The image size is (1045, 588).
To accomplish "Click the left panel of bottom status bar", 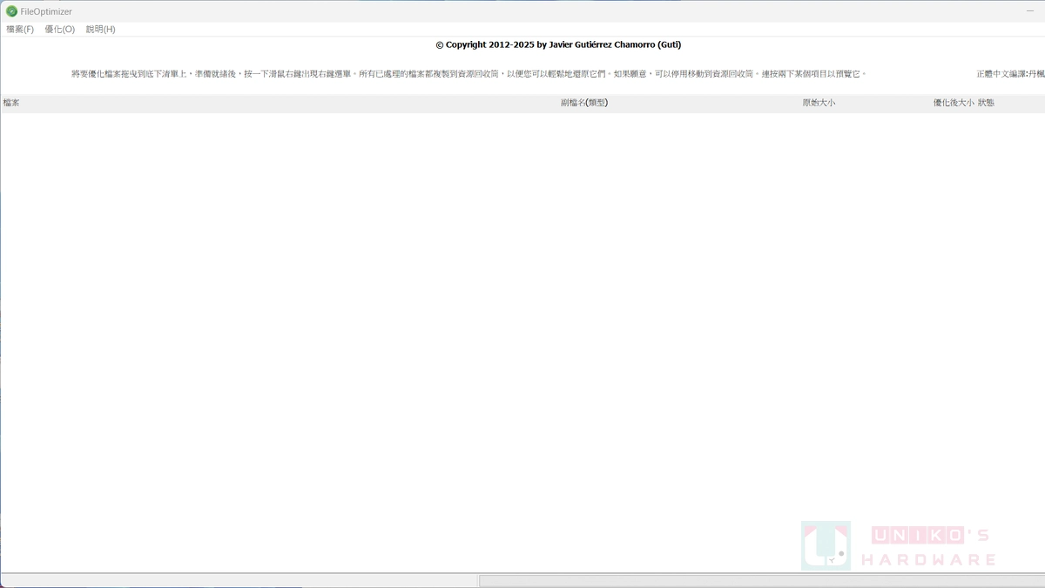I will point(239,581).
